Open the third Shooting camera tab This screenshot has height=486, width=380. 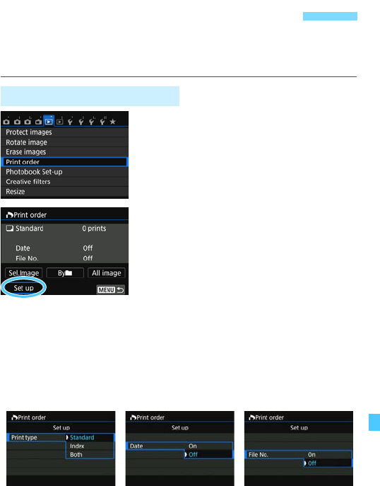tap(28, 121)
